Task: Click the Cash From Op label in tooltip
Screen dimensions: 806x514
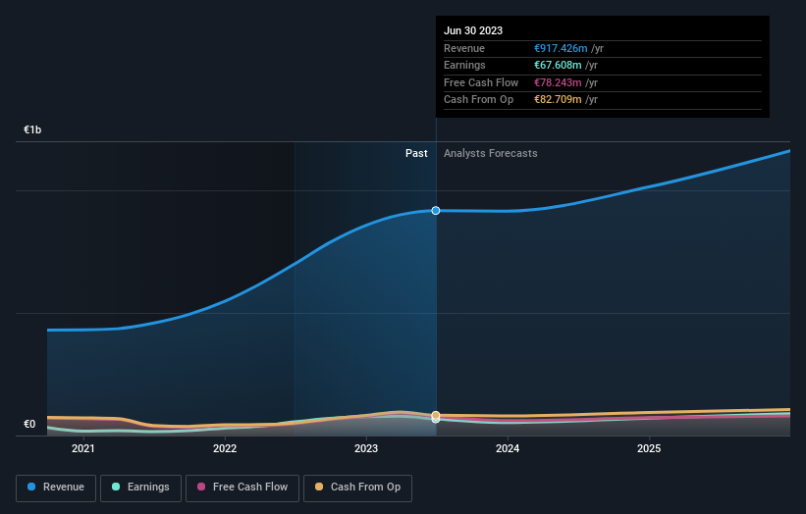Action: 478,100
